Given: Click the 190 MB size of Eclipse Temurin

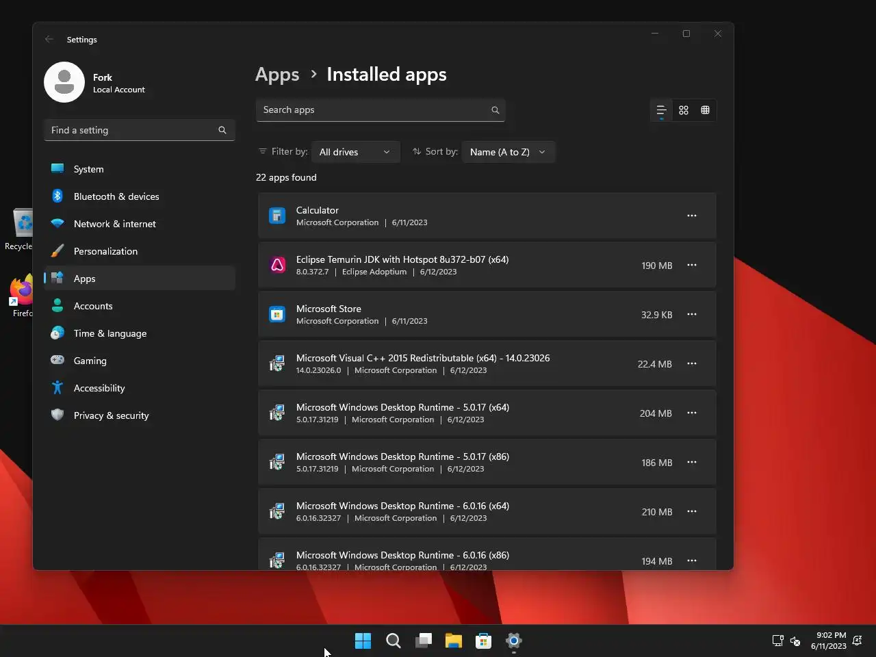Looking at the screenshot, I should [x=657, y=266].
